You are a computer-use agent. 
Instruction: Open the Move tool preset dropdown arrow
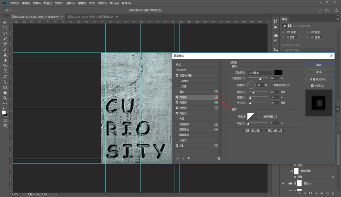[12, 11]
